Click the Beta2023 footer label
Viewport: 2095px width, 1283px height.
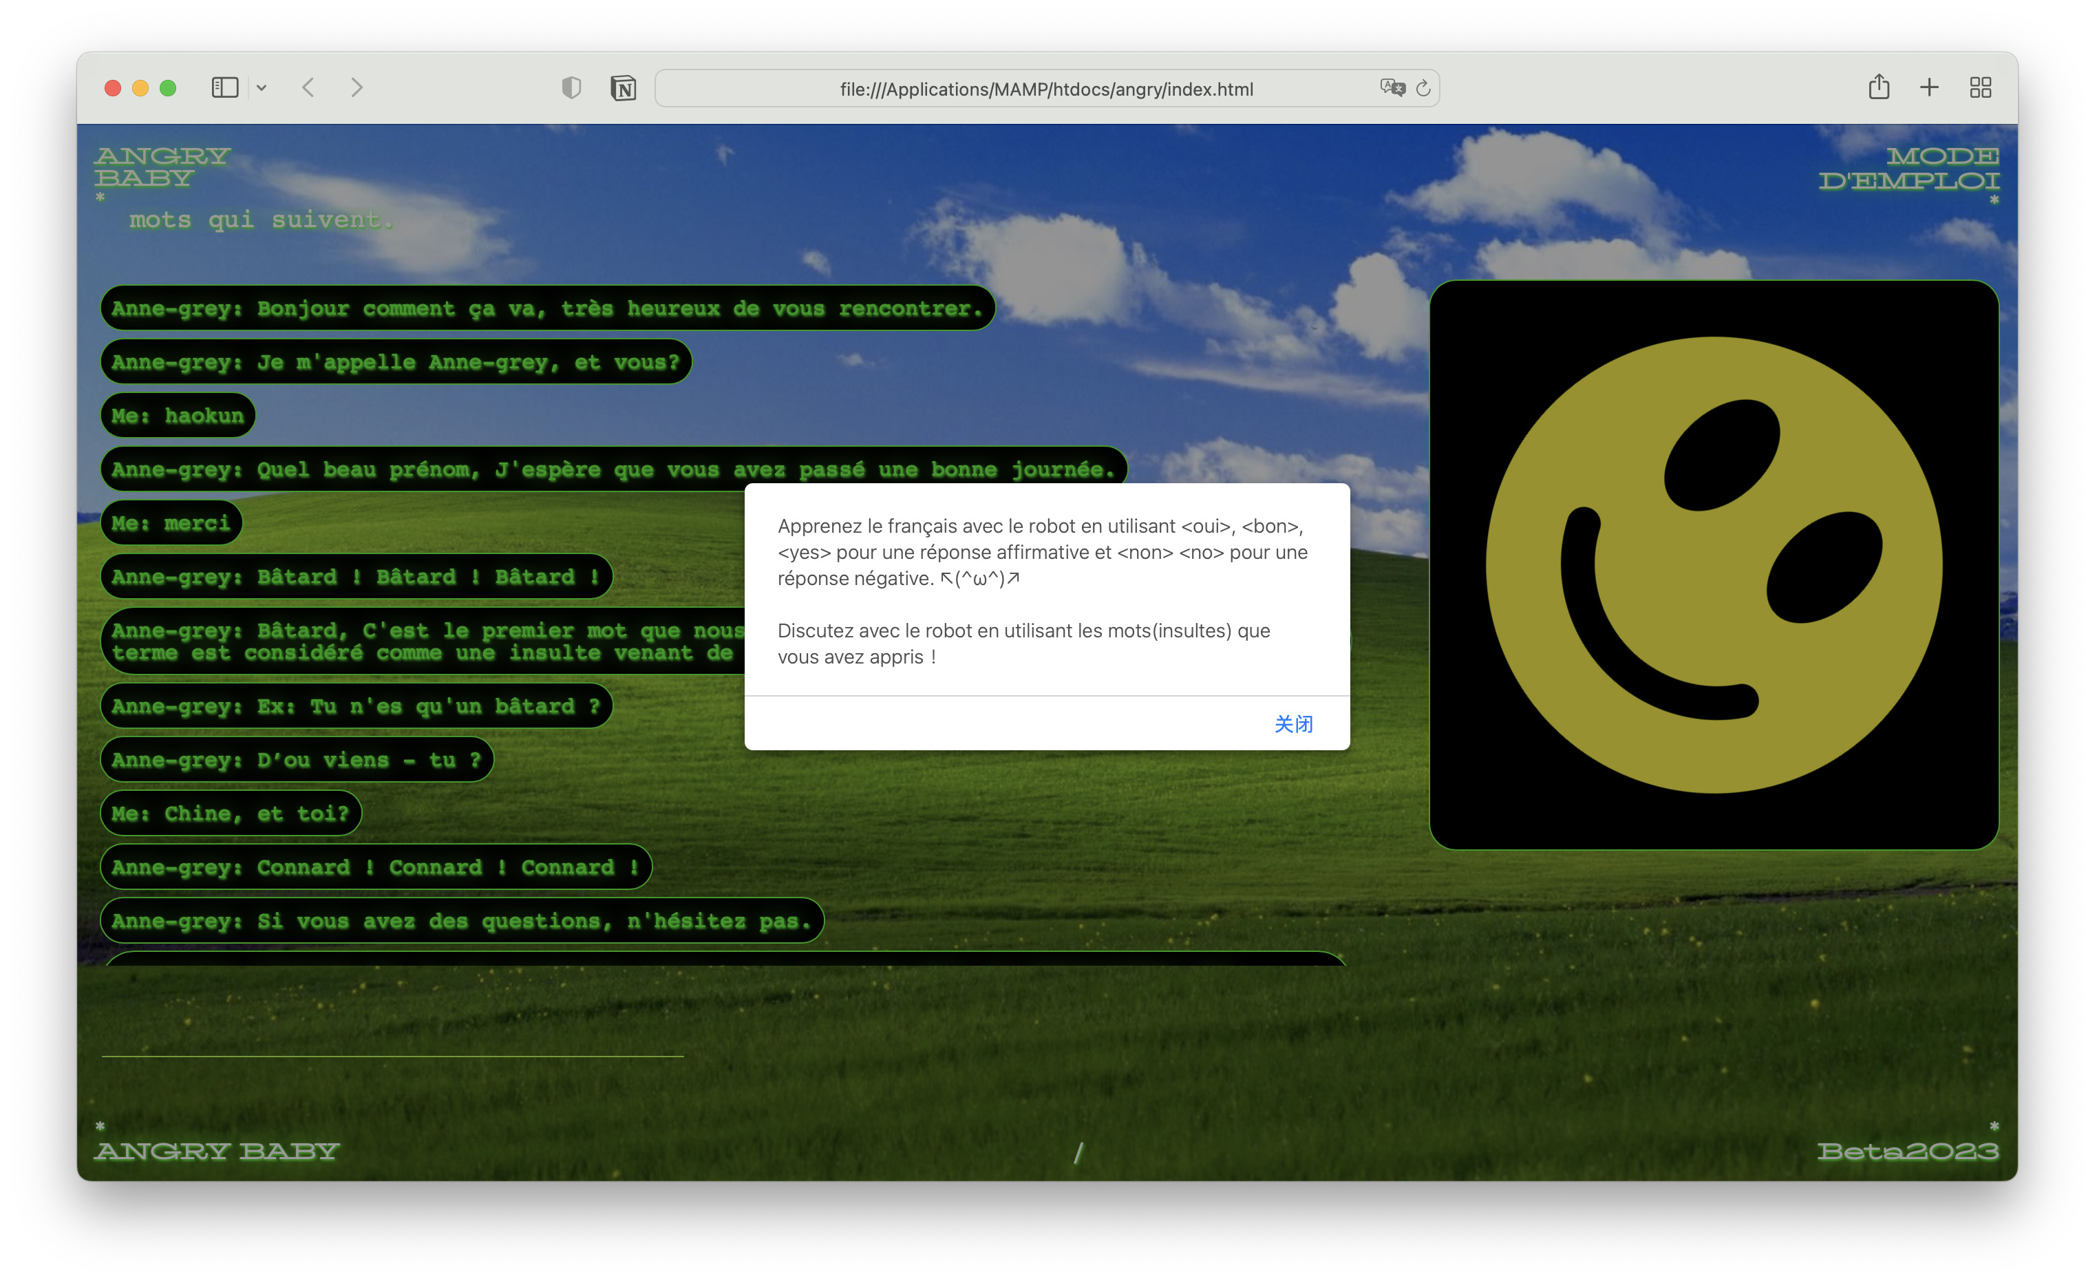click(1907, 1152)
